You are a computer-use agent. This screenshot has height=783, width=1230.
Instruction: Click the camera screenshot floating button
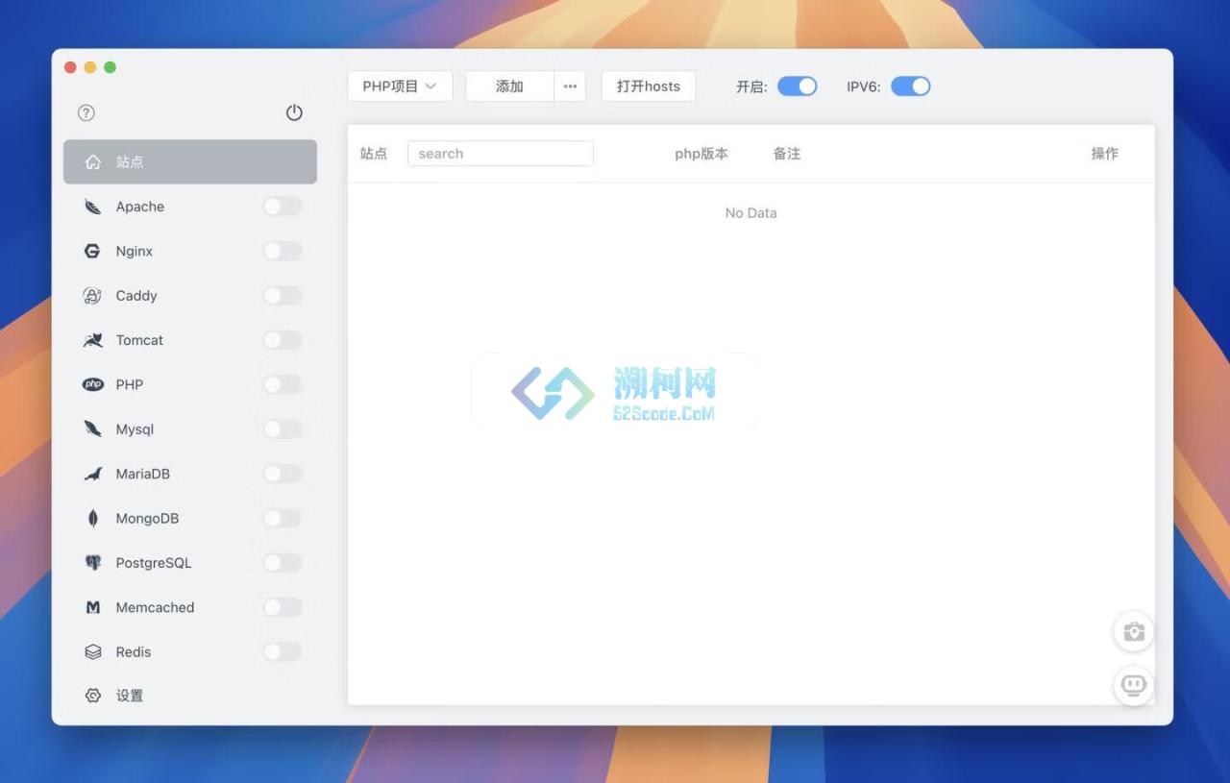point(1134,631)
